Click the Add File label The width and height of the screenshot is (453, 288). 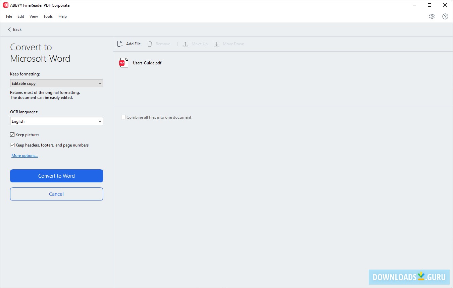(134, 44)
